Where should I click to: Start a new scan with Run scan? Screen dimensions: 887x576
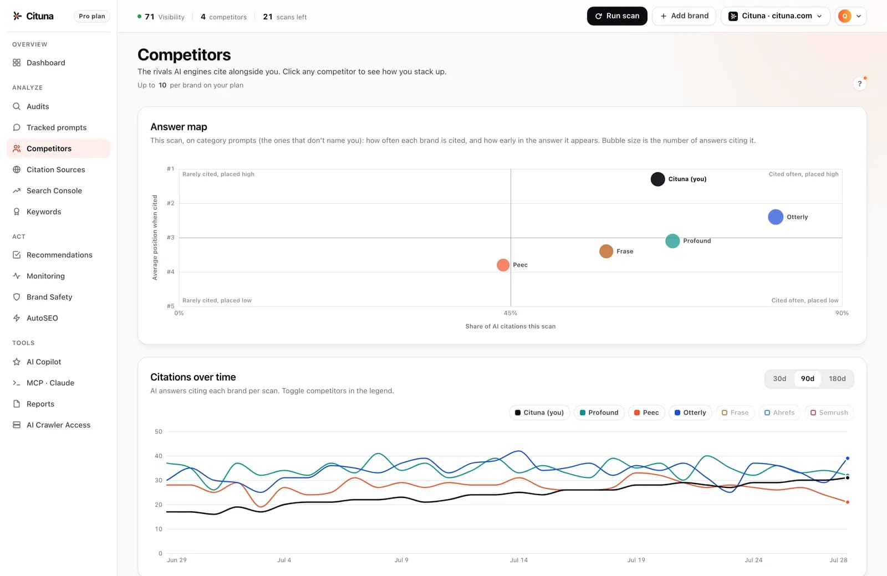coord(617,16)
